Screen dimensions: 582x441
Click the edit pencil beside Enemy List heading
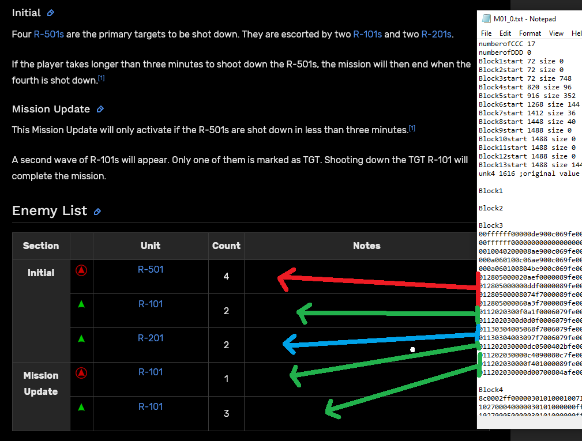[97, 212]
